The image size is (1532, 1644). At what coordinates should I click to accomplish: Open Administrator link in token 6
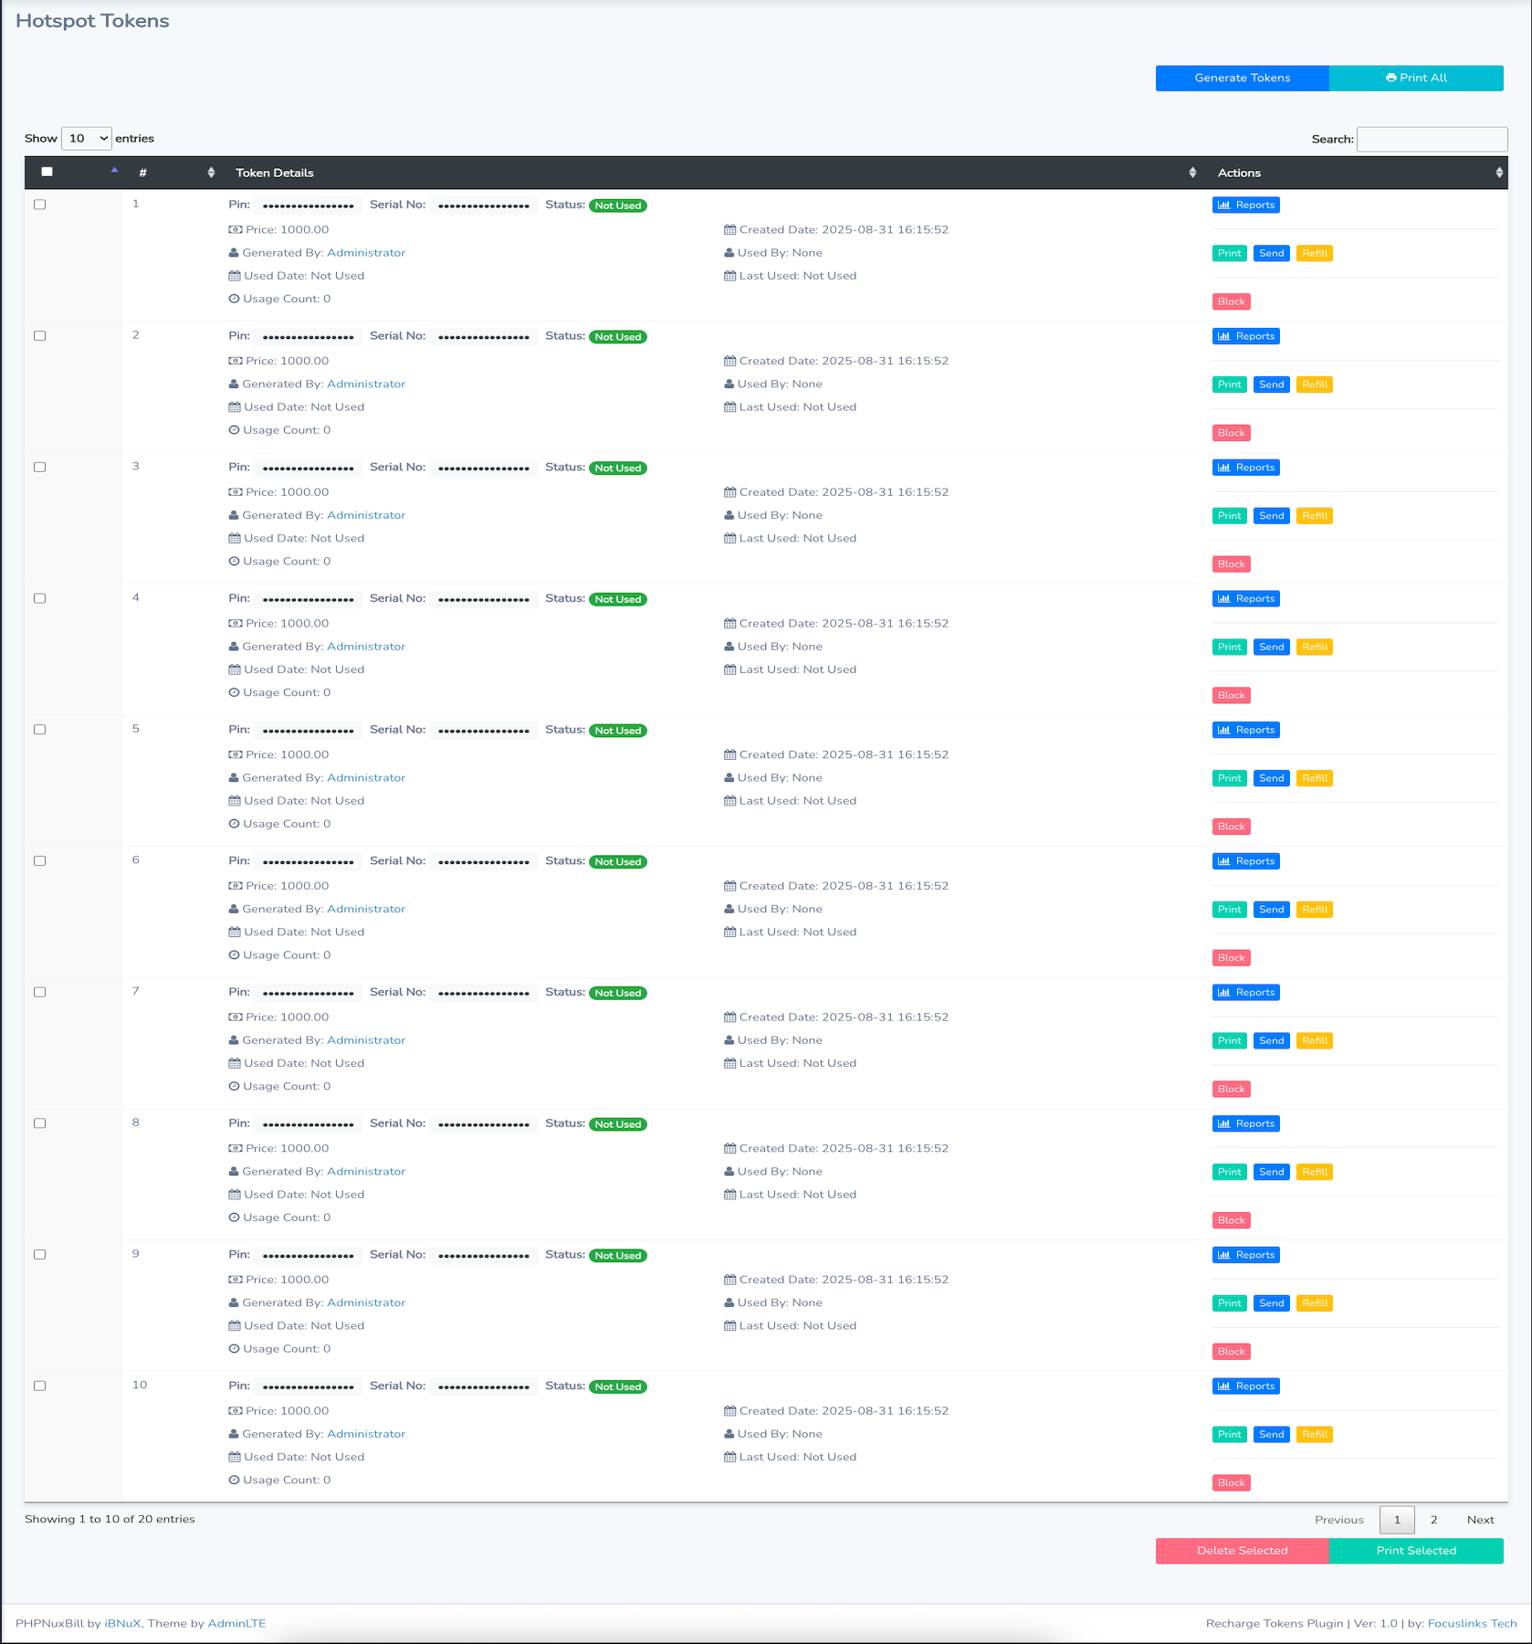tap(366, 910)
